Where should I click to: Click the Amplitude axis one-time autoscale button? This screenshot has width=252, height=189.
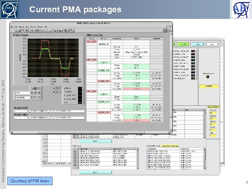35,97
